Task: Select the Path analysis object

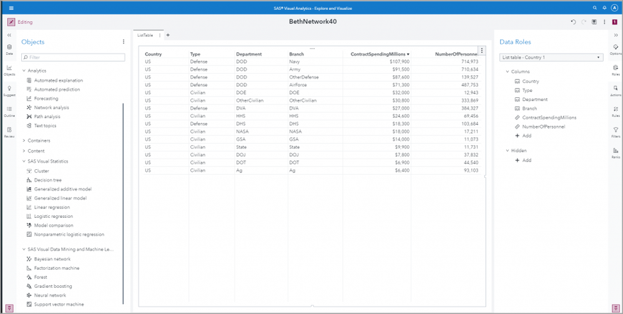Action: point(47,117)
